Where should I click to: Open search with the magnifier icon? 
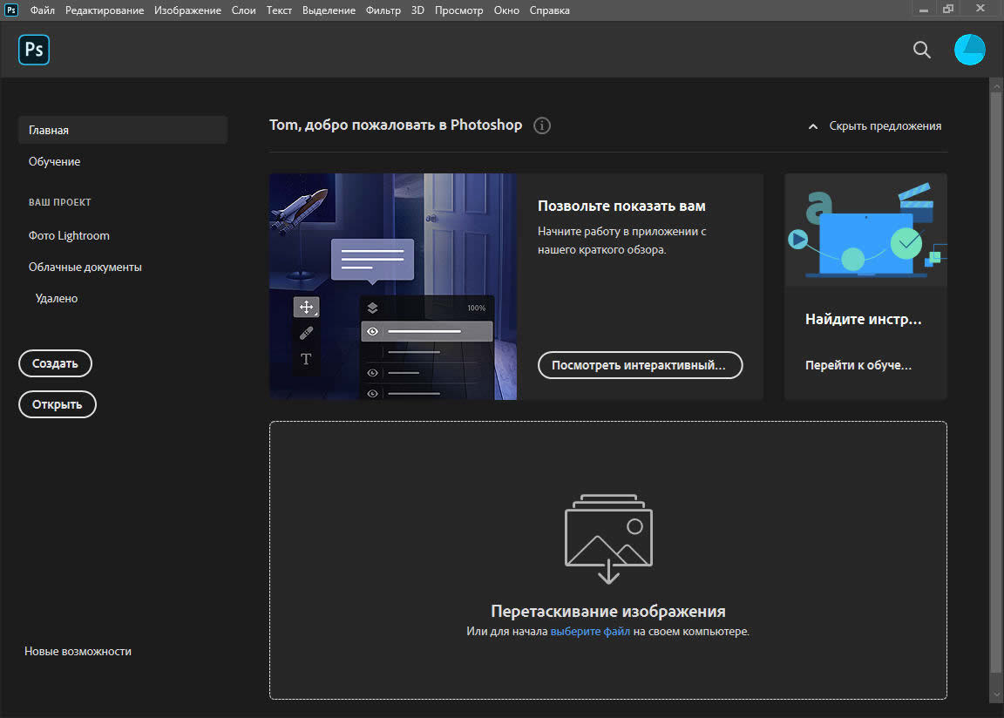921,50
